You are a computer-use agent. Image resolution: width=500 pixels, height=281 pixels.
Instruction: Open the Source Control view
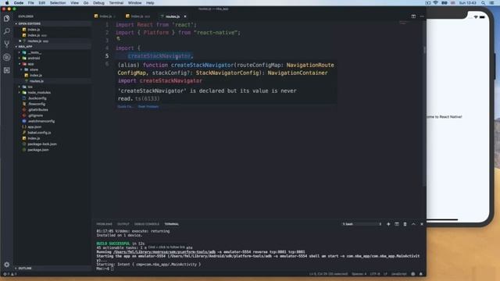[7, 44]
